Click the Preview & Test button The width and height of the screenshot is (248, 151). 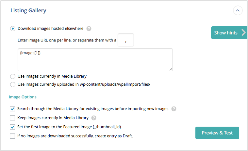tap(217, 133)
